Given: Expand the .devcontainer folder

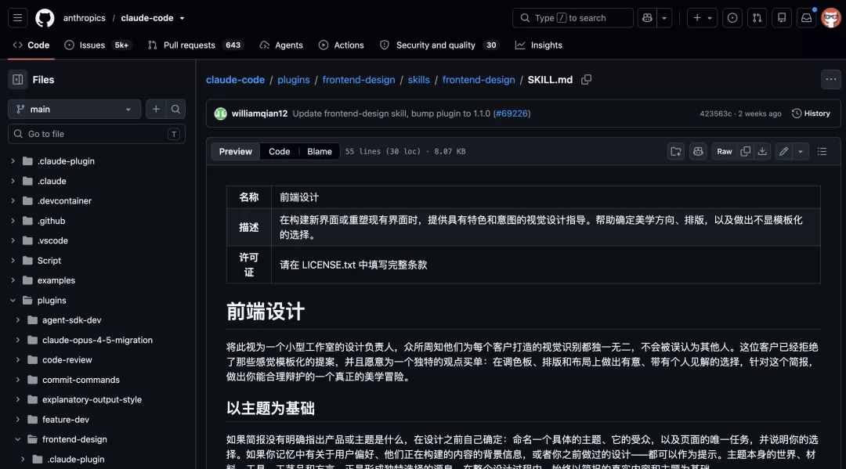Looking at the screenshot, I should [13, 201].
